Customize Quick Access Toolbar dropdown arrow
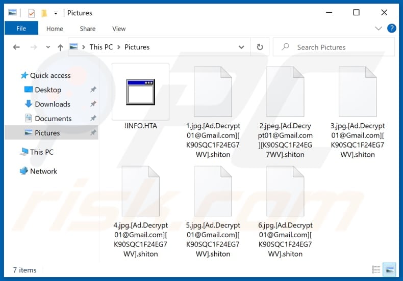This screenshot has height=281, width=403. pyautogui.click(x=56, y=13)
